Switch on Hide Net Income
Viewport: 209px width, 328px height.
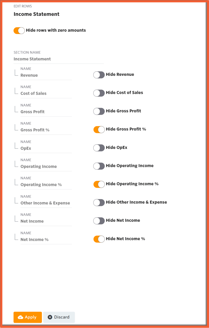coord(99,221)
